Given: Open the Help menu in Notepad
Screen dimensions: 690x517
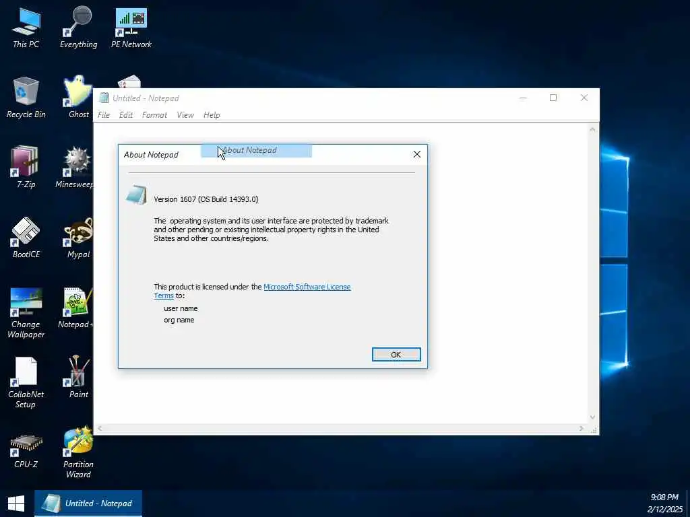Looking at the screenshot, I should tap(212, 114).
